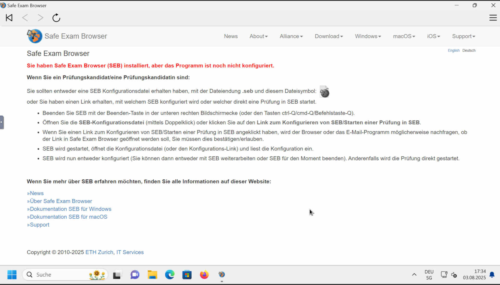This screenshot has width=500, height=285.
Task: Open »Über Safe Exam Browser link
Action: click(x=59, y=201)
